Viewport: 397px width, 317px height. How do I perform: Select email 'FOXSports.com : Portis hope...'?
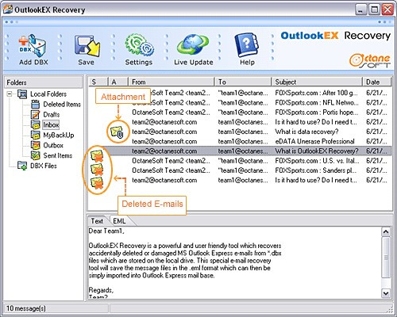pyautogui.click(x=240, y=113)
